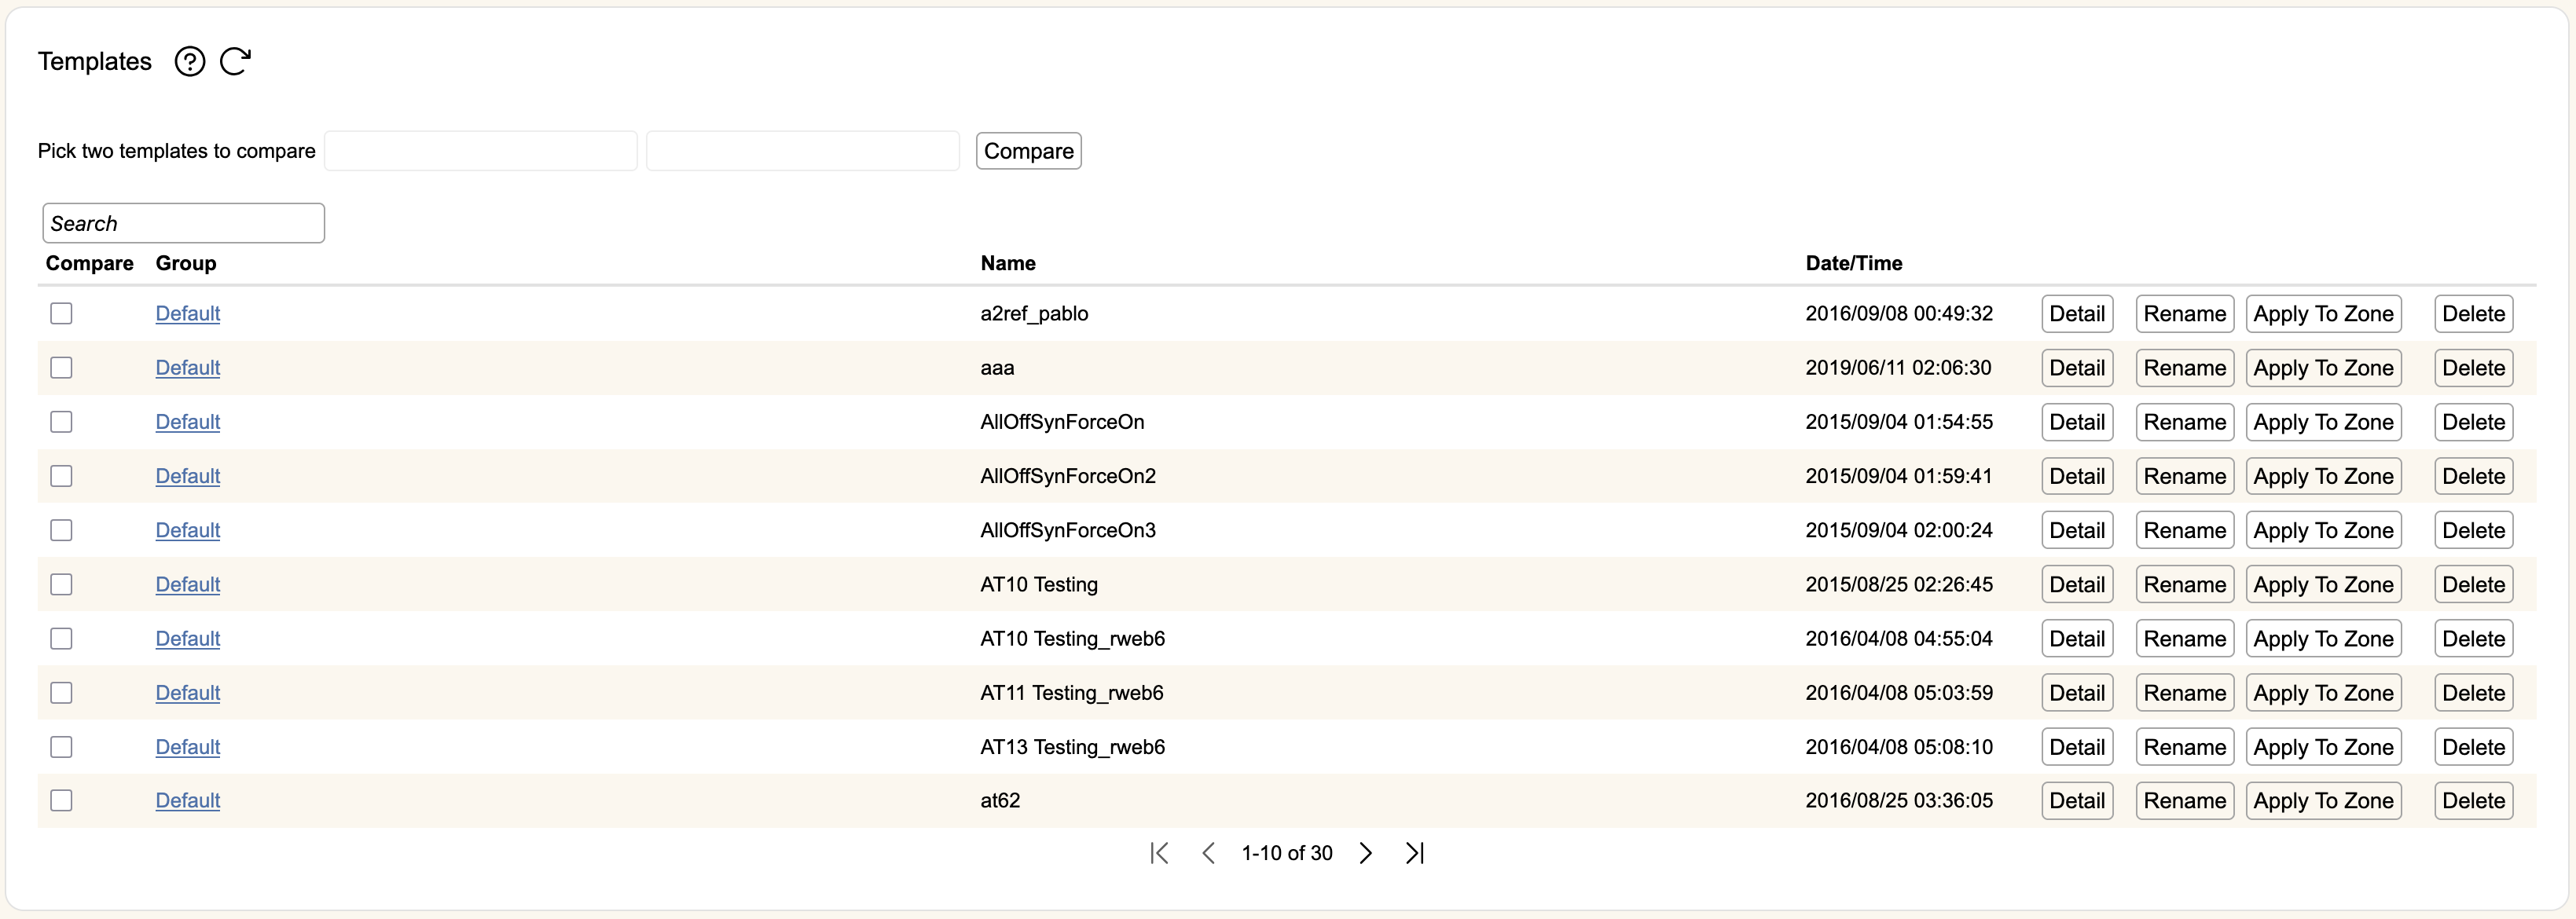Open Default group link for a2ref_pablo
Image resolution: width=2576 pixels, height=919 pixels.
pyautogui.click(x=188, y=314)
